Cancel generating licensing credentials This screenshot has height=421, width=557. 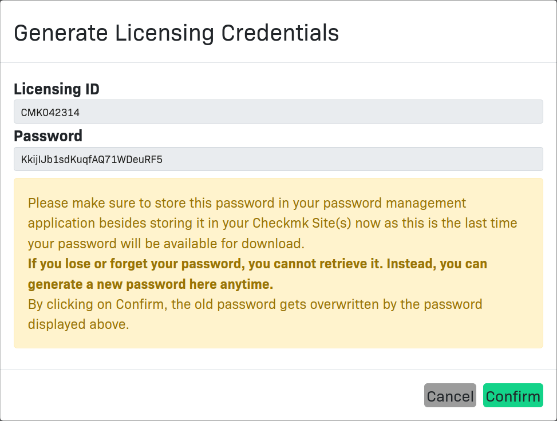click(450, 395)
